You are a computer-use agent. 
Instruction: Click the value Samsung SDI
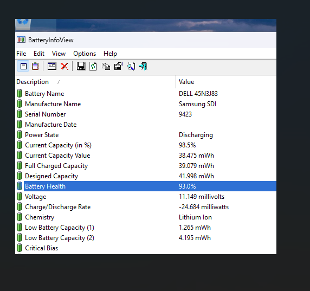click(197, 104)
